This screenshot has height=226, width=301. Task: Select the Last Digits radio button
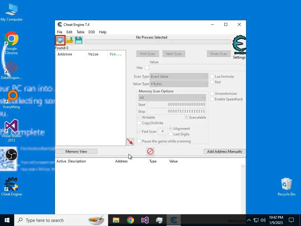point(170,134)
